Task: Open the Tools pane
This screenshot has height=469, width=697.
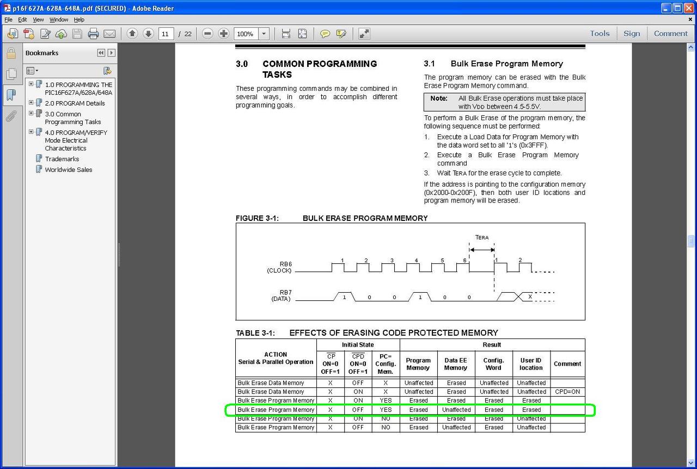Action: point(600,33)
